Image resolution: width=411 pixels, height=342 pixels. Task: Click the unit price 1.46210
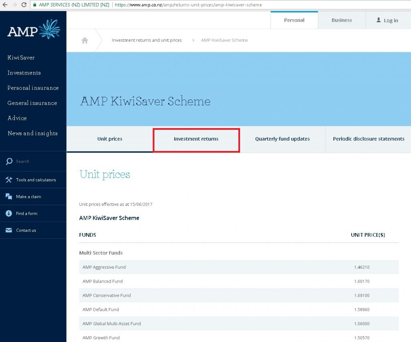coord(362,267)
